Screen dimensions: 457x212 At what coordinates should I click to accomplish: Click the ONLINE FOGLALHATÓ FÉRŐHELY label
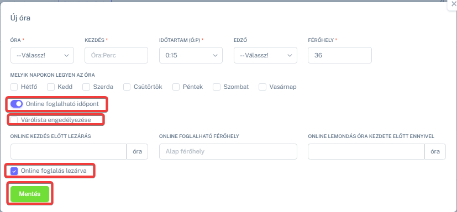pos(199,136)
